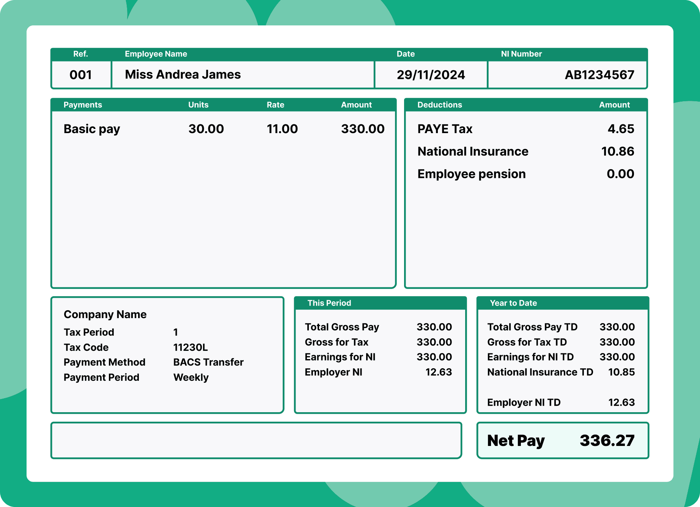The height and width of the screenshot is (507, 700).
Task: Click the "Company Name" heading
Action: [105, 314]
